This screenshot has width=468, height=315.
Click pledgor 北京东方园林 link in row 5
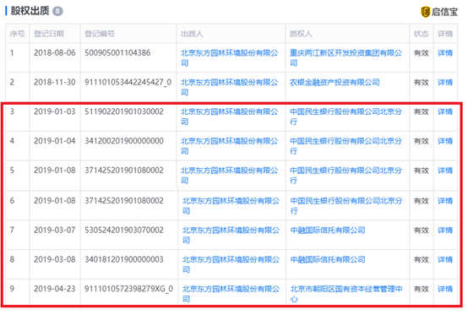229,176
